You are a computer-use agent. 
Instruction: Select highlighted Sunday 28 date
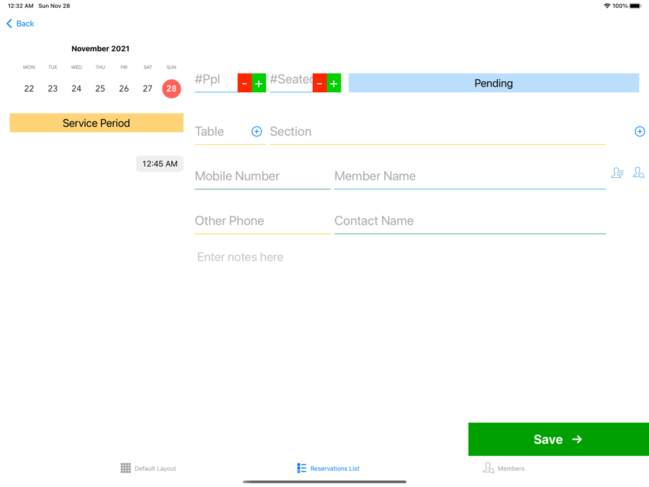pos(171,88)
